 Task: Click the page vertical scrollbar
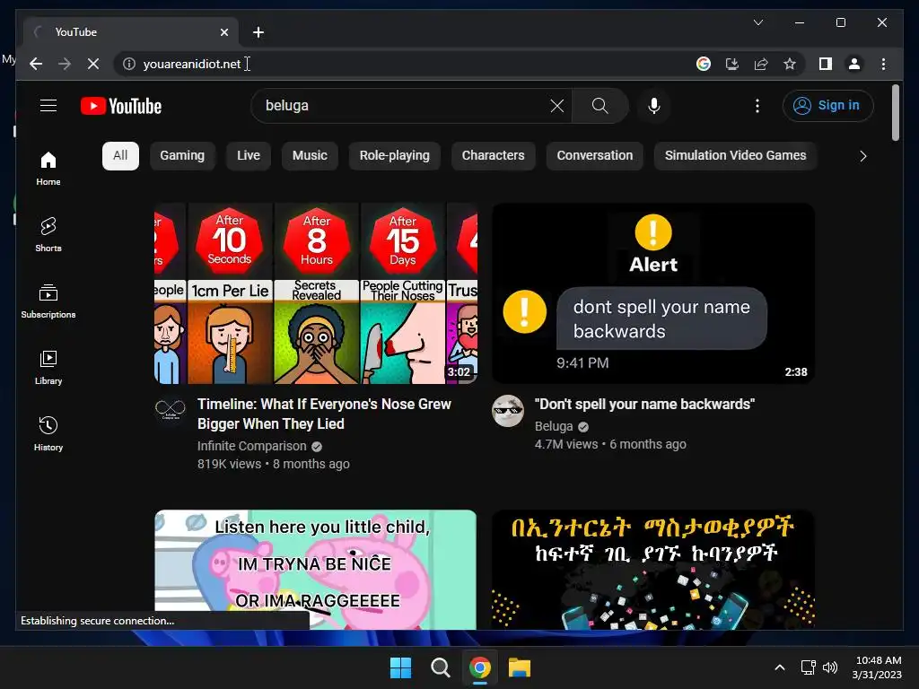pos(895,113)
